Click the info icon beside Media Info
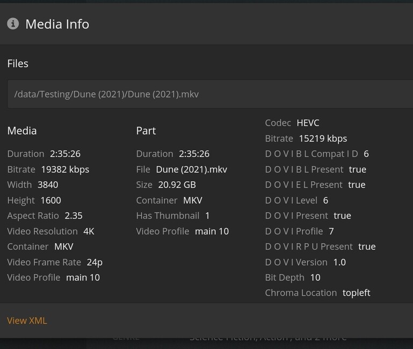 13,24
